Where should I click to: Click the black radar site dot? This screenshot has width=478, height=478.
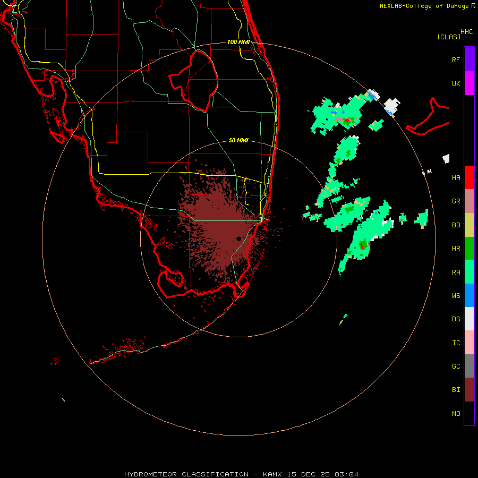[238, 238]
